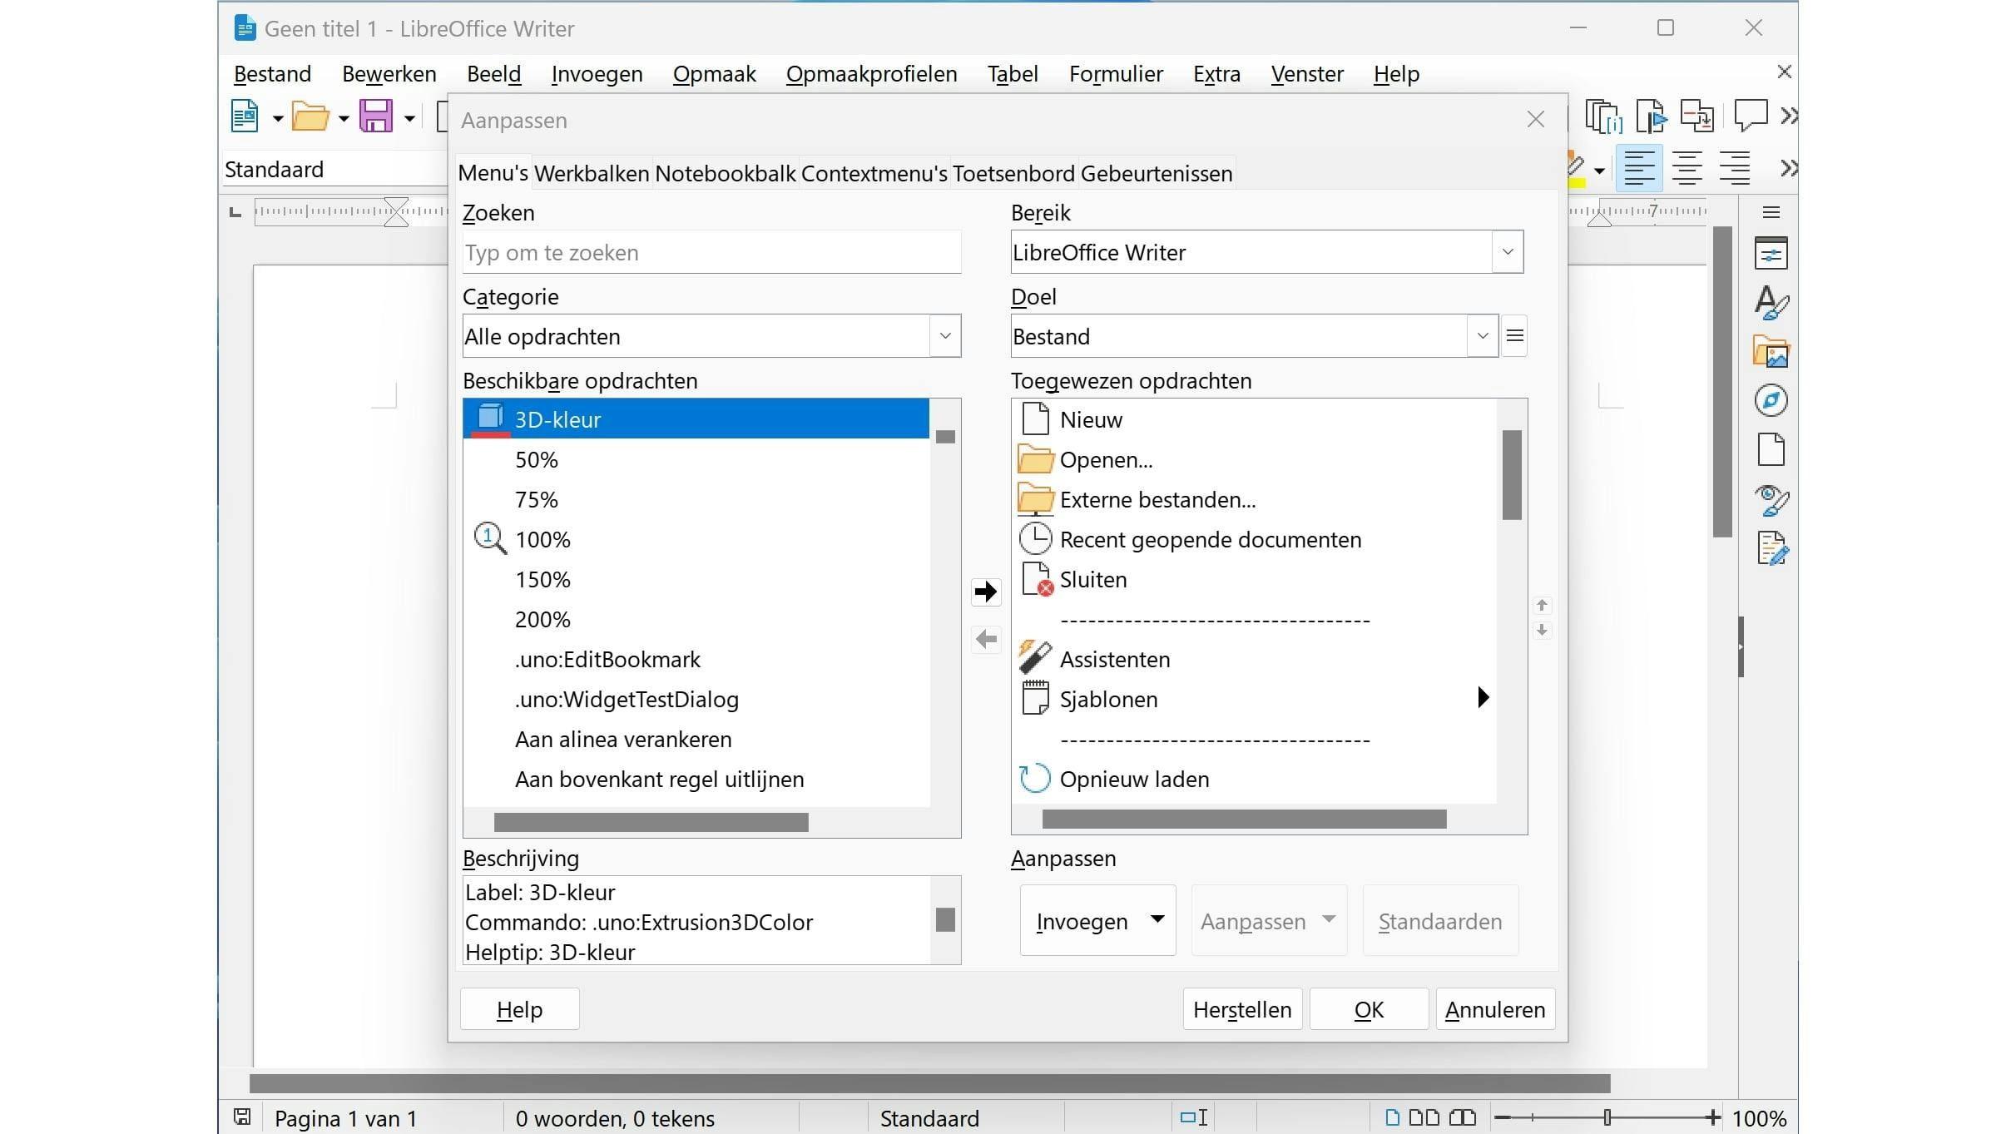Click the Annuleren button
This screenshot has height=1134, width=2016.
click(1494, 1010)
